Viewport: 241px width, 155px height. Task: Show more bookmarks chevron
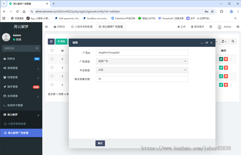tap(235, 18)
